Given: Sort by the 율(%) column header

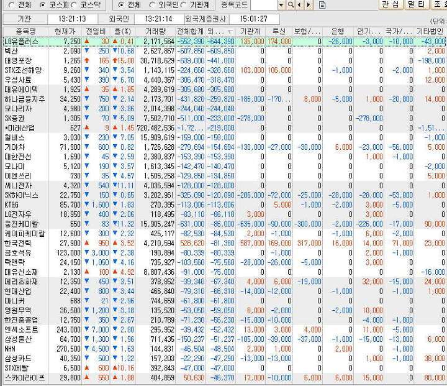Looking at the screenshot, I should (122, 31).
